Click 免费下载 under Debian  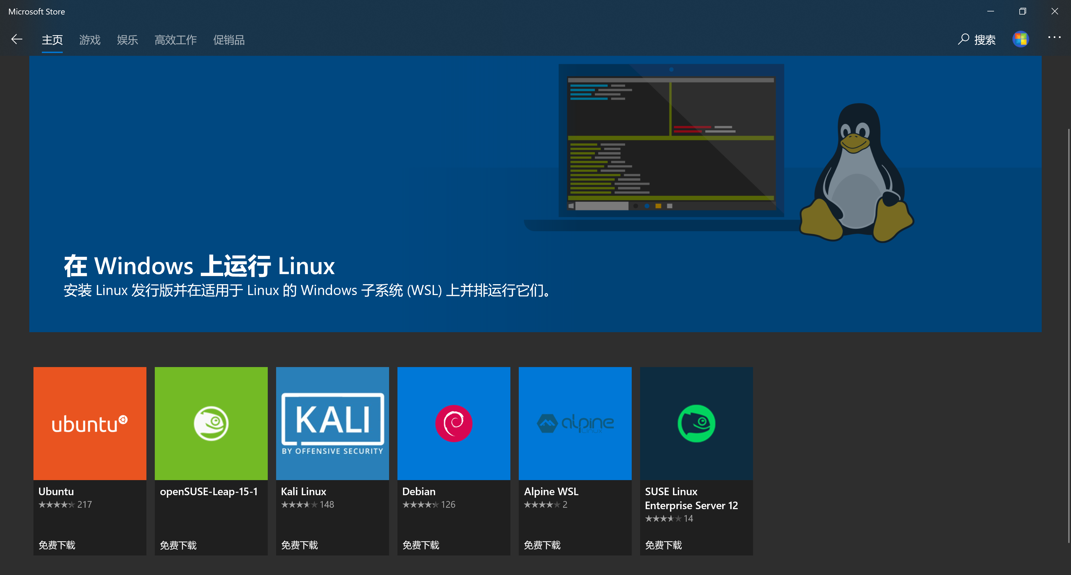coord(421,545)
